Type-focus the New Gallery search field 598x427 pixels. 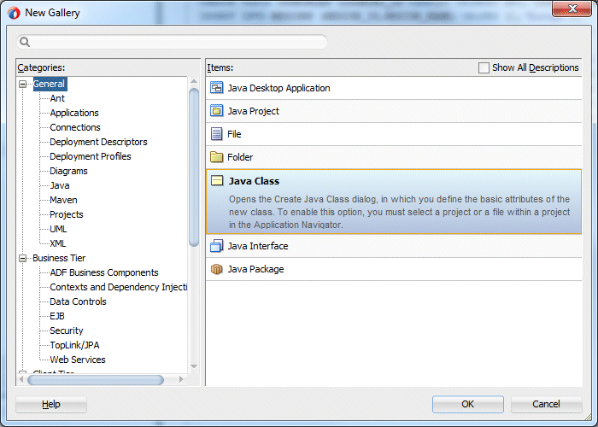172,42
